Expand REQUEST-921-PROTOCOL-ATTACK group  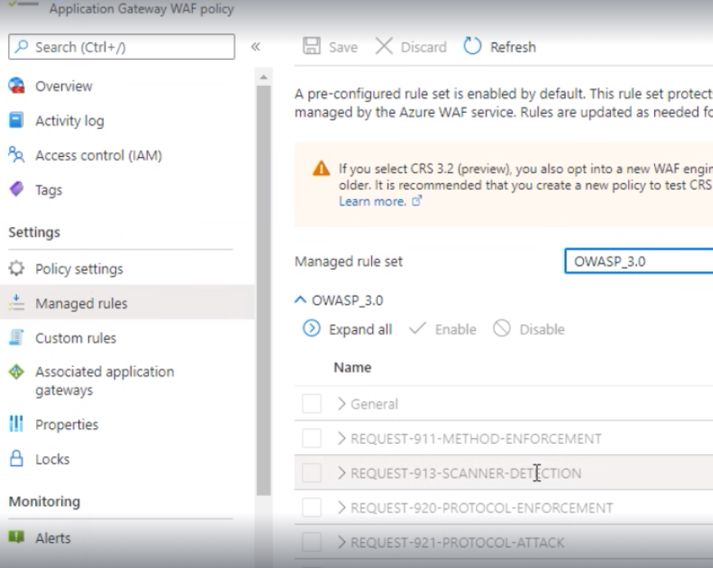[x=342, y=542]
